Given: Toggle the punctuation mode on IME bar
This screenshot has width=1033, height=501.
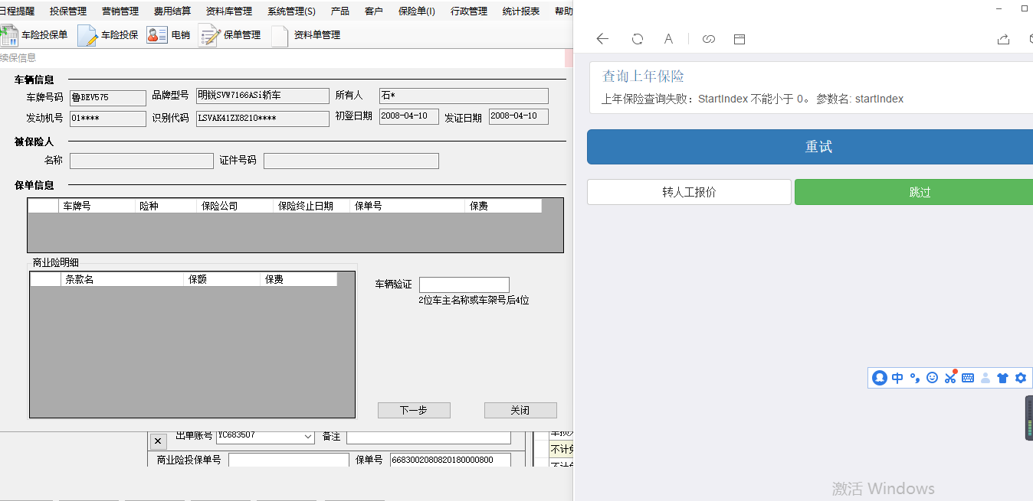Looking at the screenshot, I should [914, 378].
